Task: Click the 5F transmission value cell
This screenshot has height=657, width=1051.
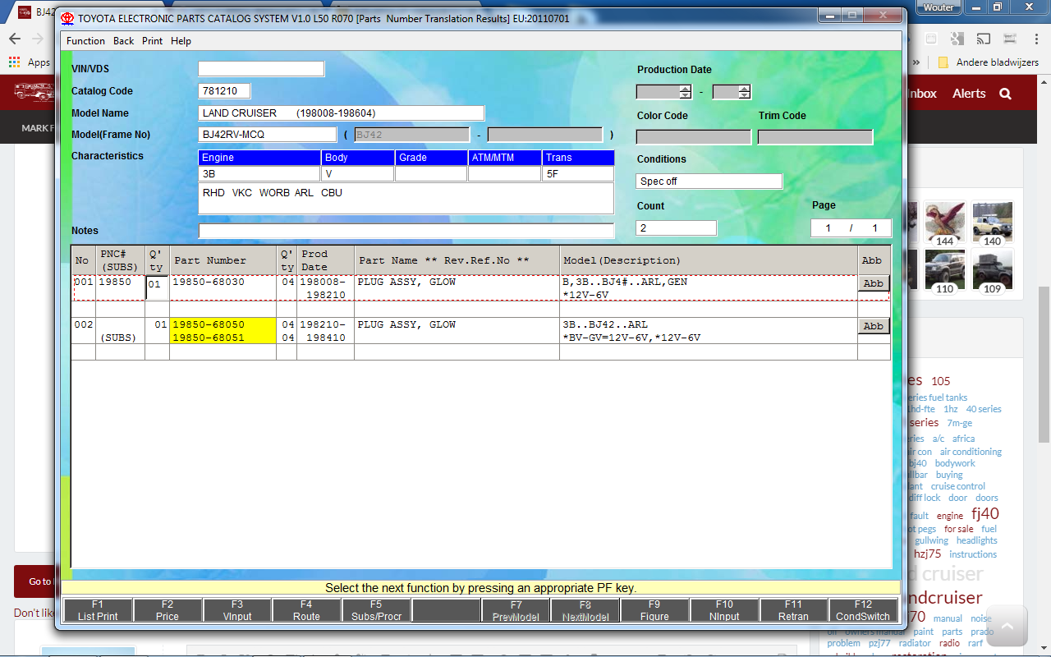Action: coord(578,174)
